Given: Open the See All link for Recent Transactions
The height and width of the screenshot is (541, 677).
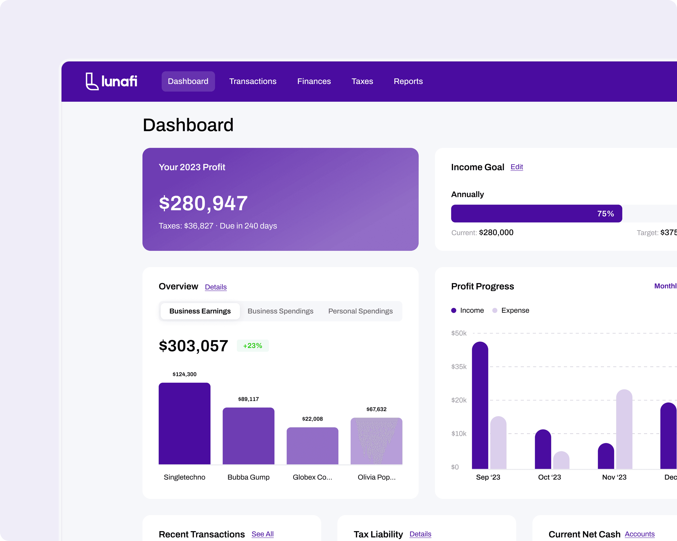Looking at the screenshot, I should pos(263,534).
